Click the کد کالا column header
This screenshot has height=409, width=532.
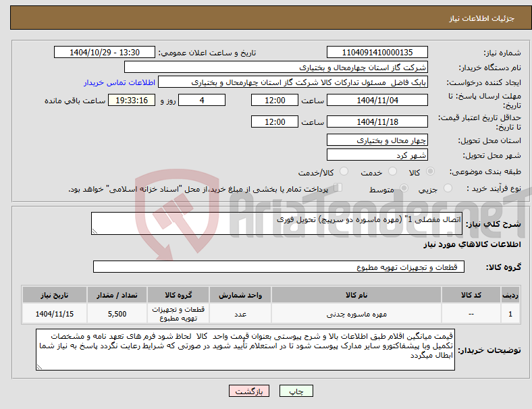471,295
